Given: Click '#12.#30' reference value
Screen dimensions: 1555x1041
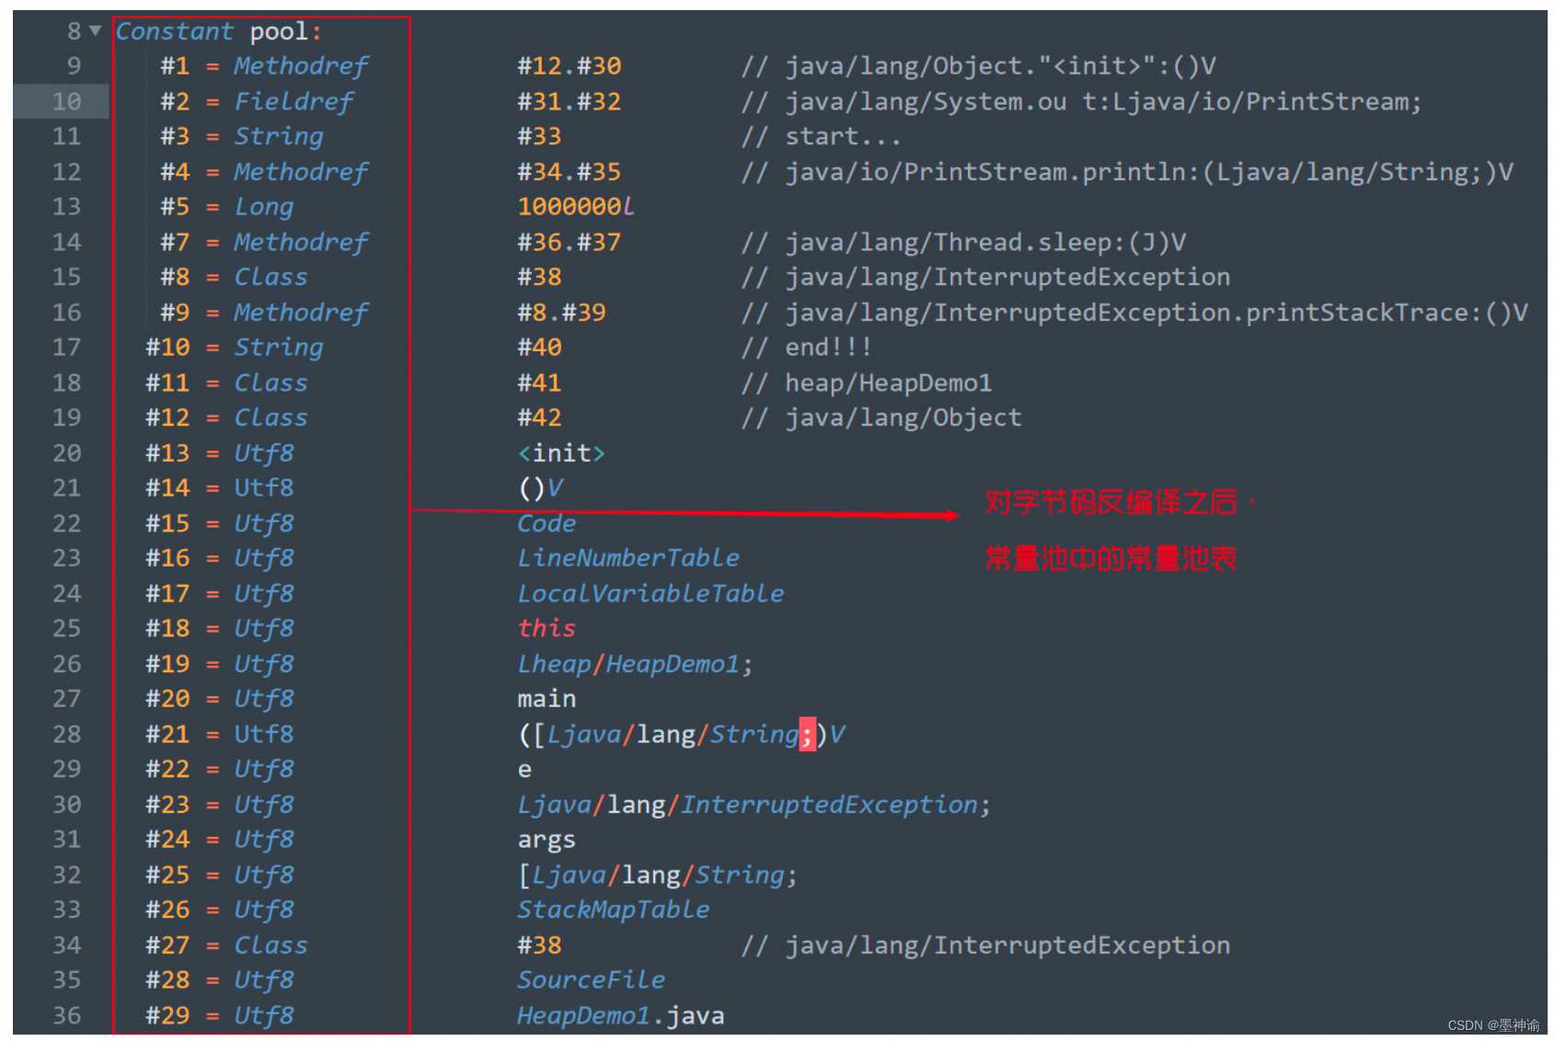Looking at the screenshot, I should (x=569, y=66).
